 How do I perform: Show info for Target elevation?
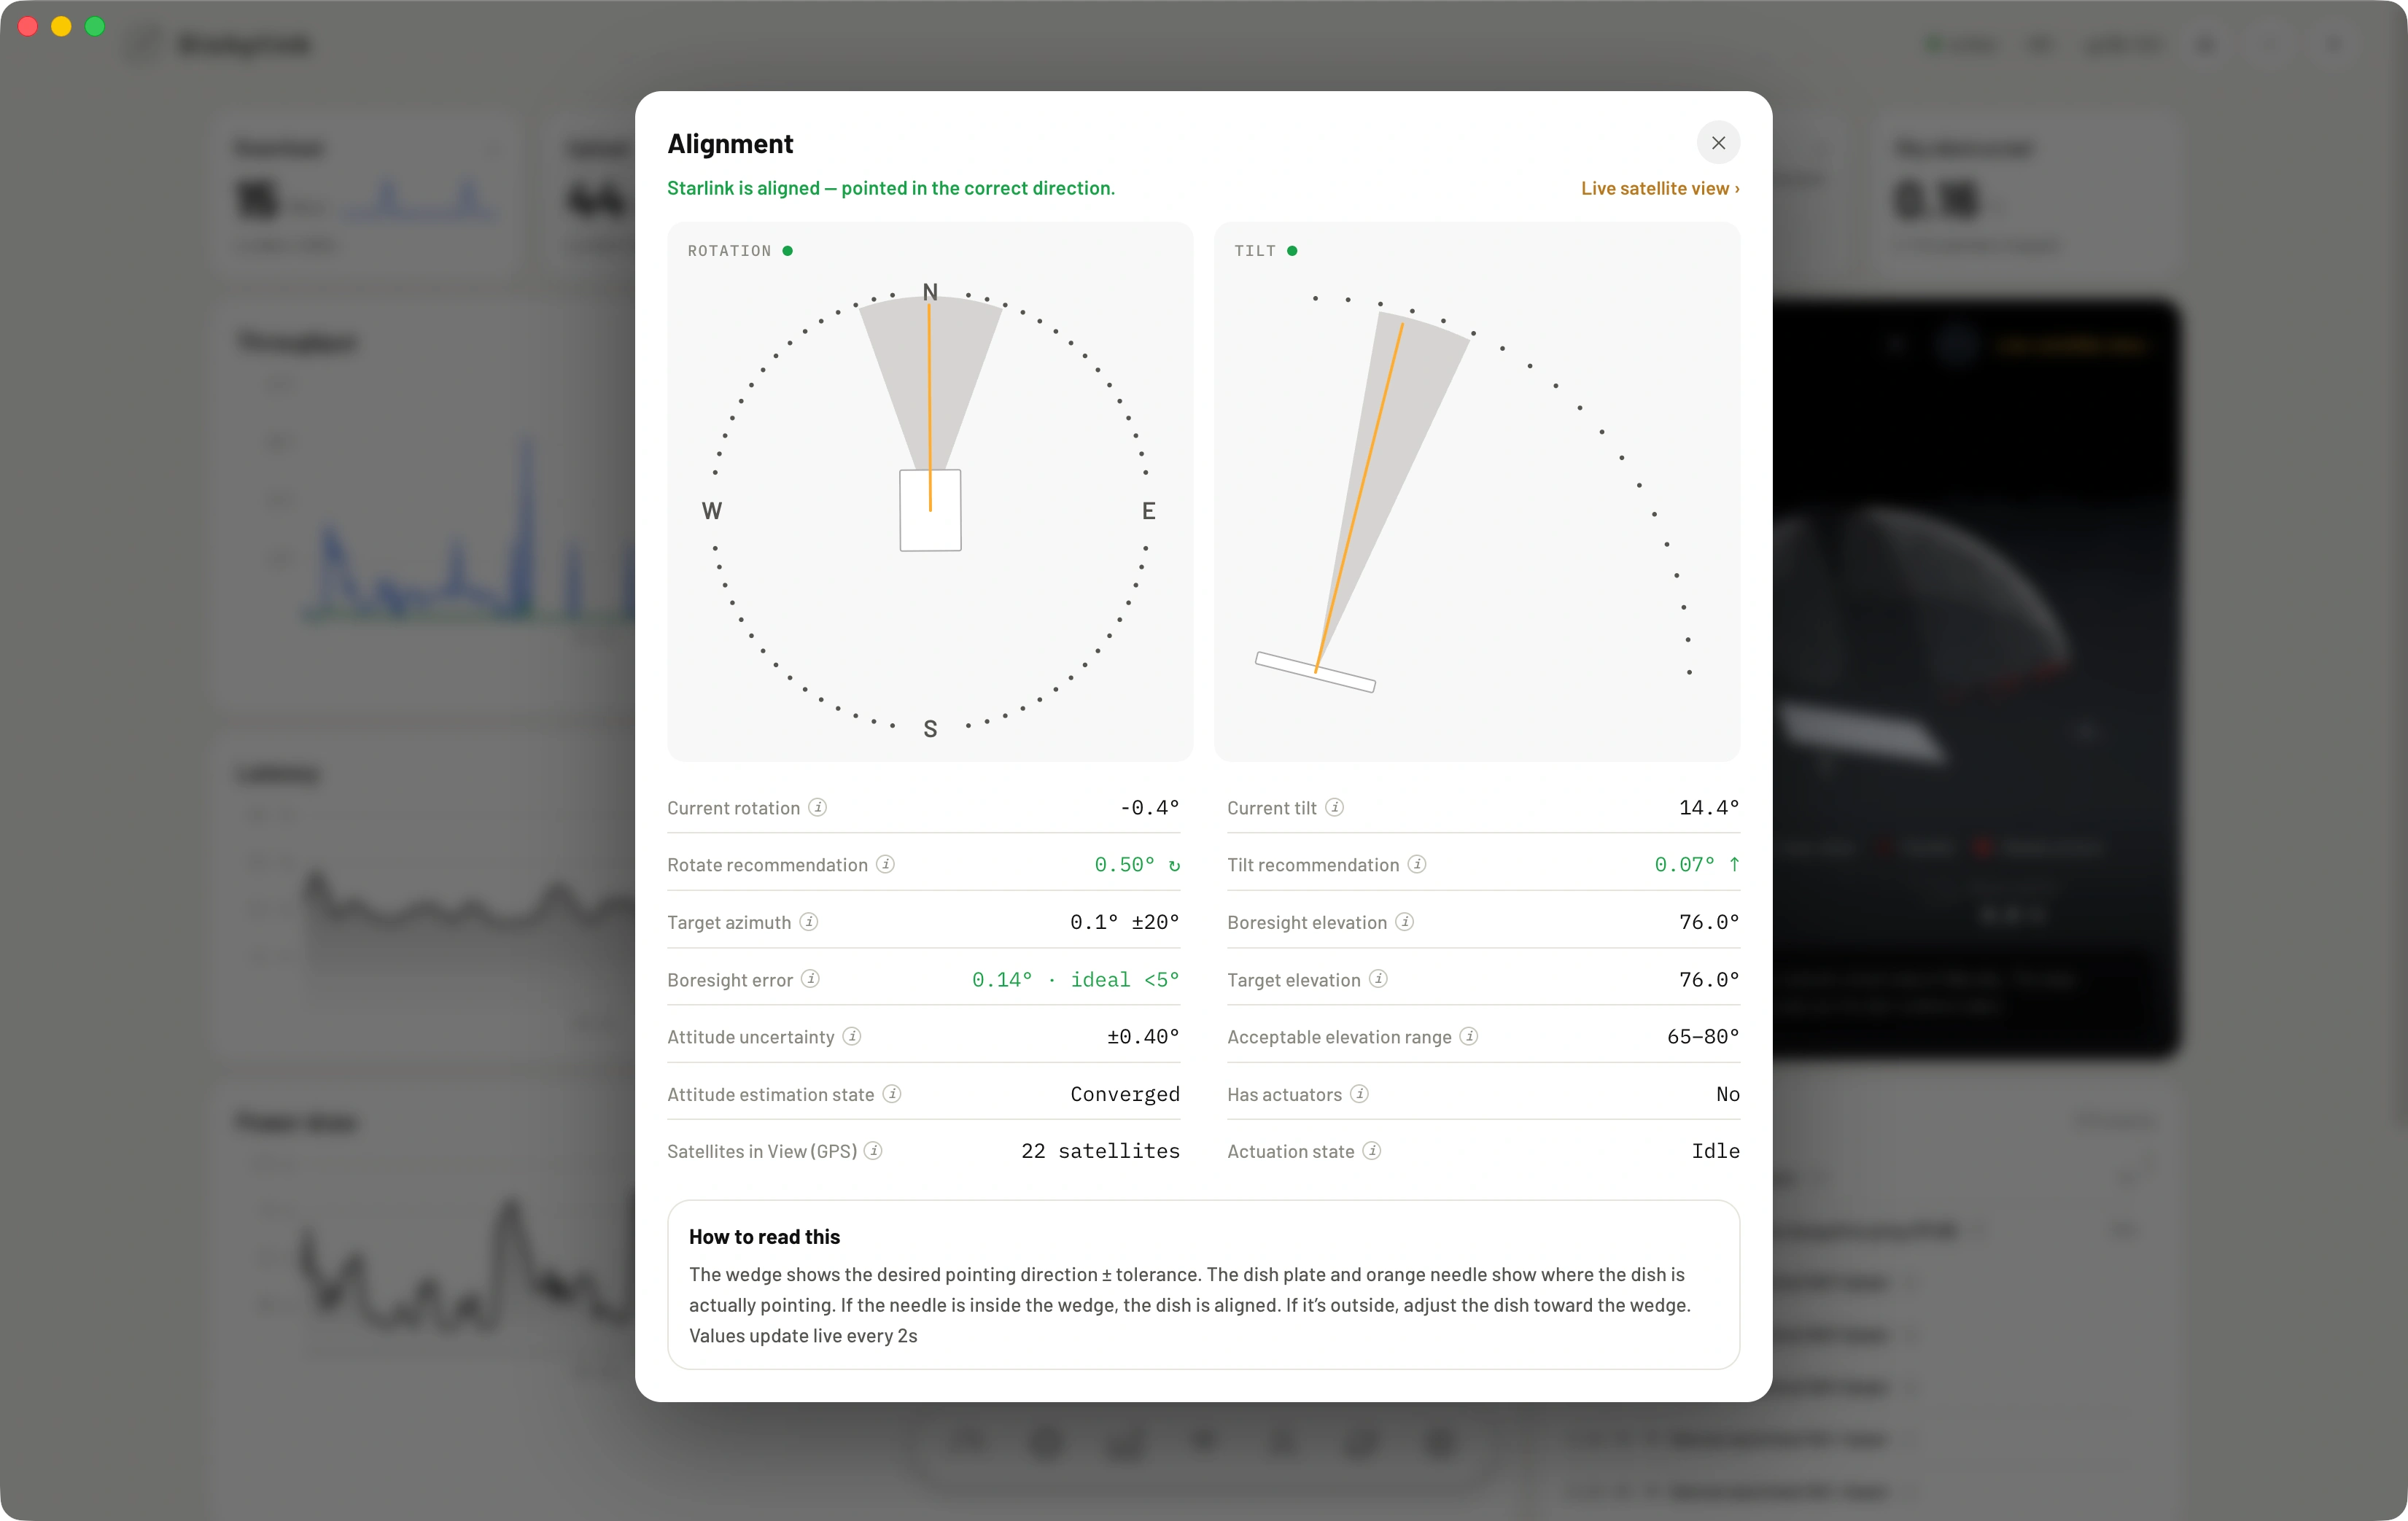[1378, 979]
